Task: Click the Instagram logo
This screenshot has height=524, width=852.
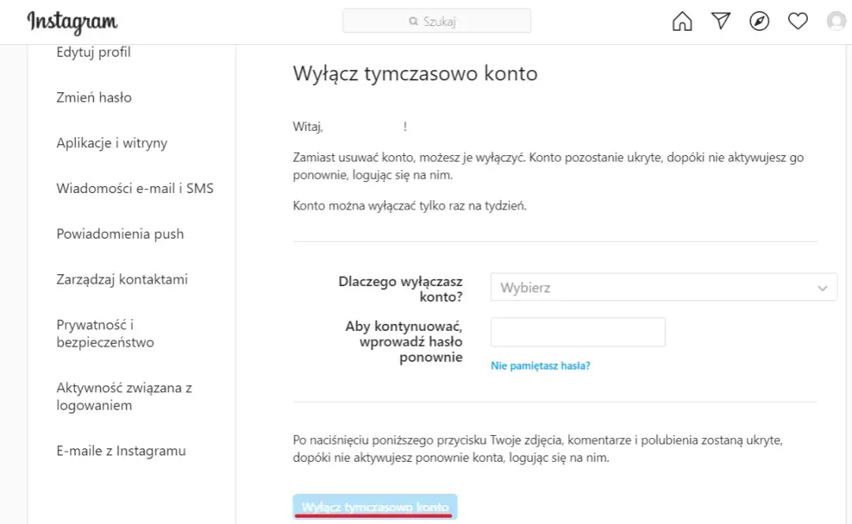Action: pyautogui.click(x=71, y=22)
